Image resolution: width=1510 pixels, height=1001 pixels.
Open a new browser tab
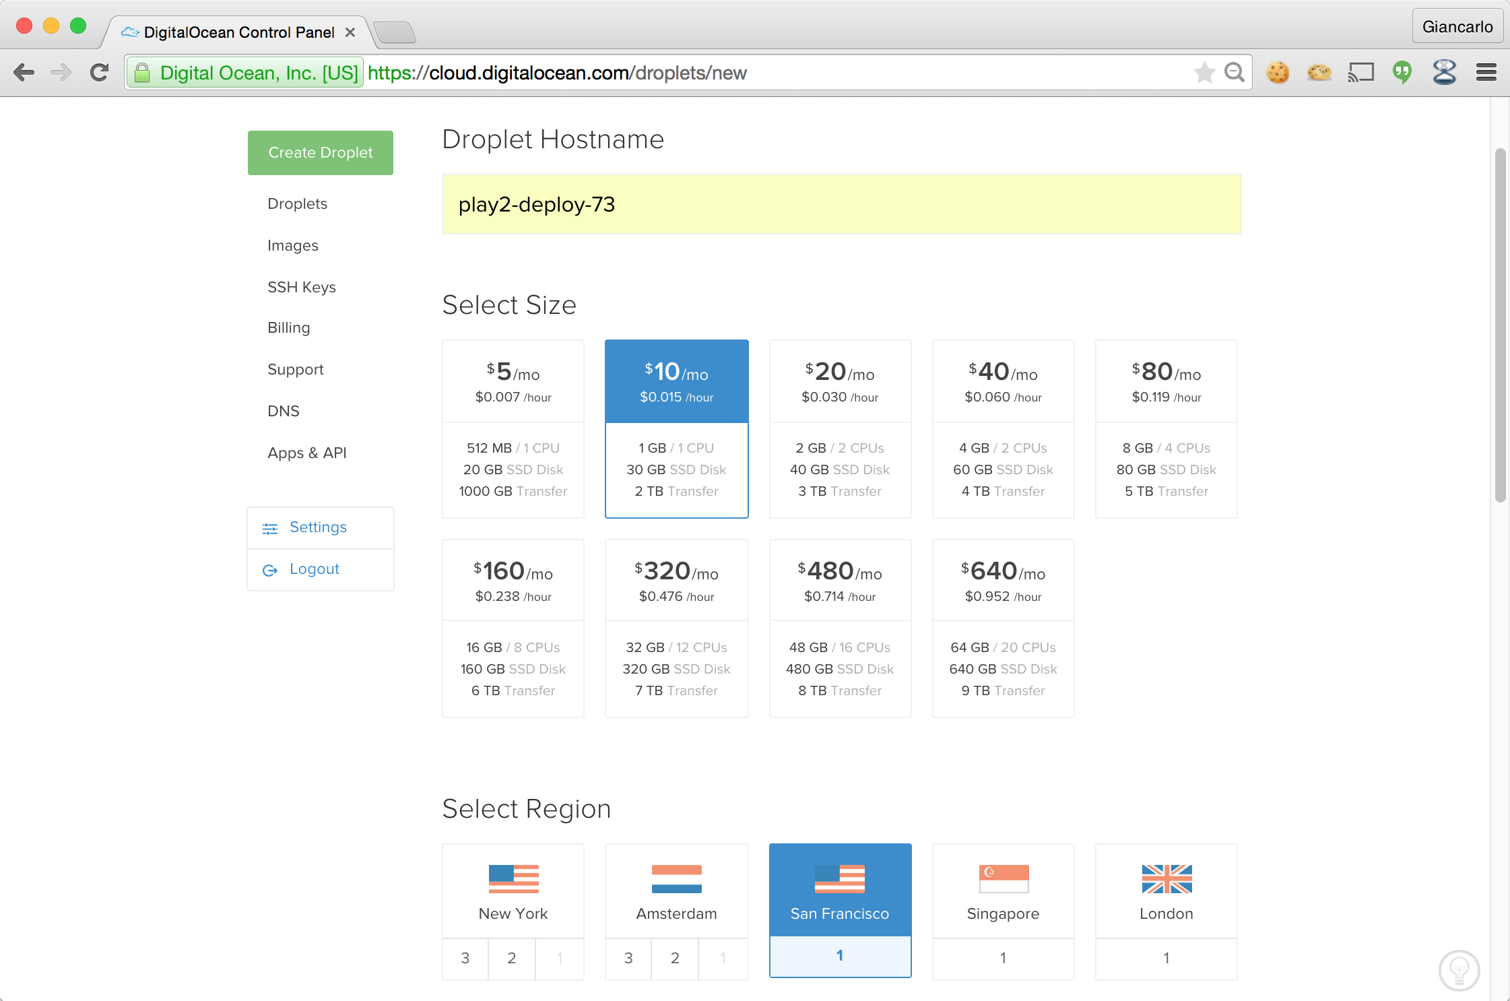point(395,32)
